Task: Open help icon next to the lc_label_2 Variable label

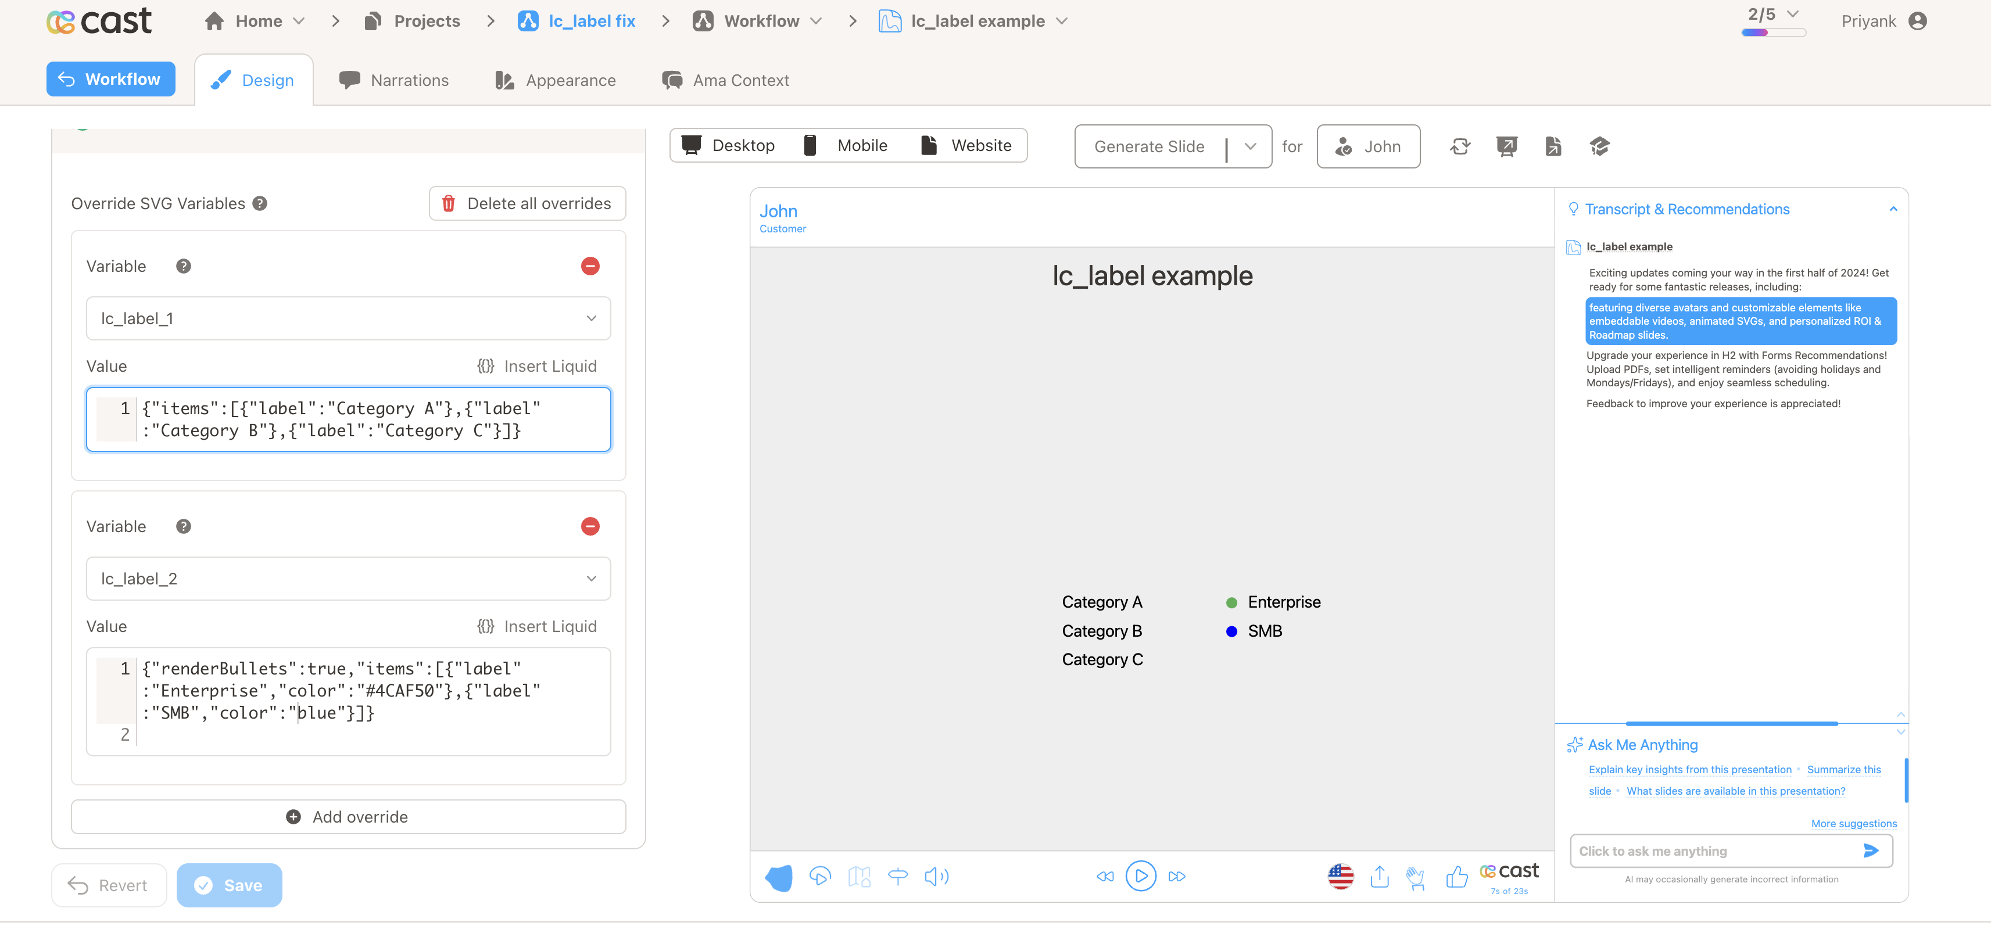Action: click(183, 527)
